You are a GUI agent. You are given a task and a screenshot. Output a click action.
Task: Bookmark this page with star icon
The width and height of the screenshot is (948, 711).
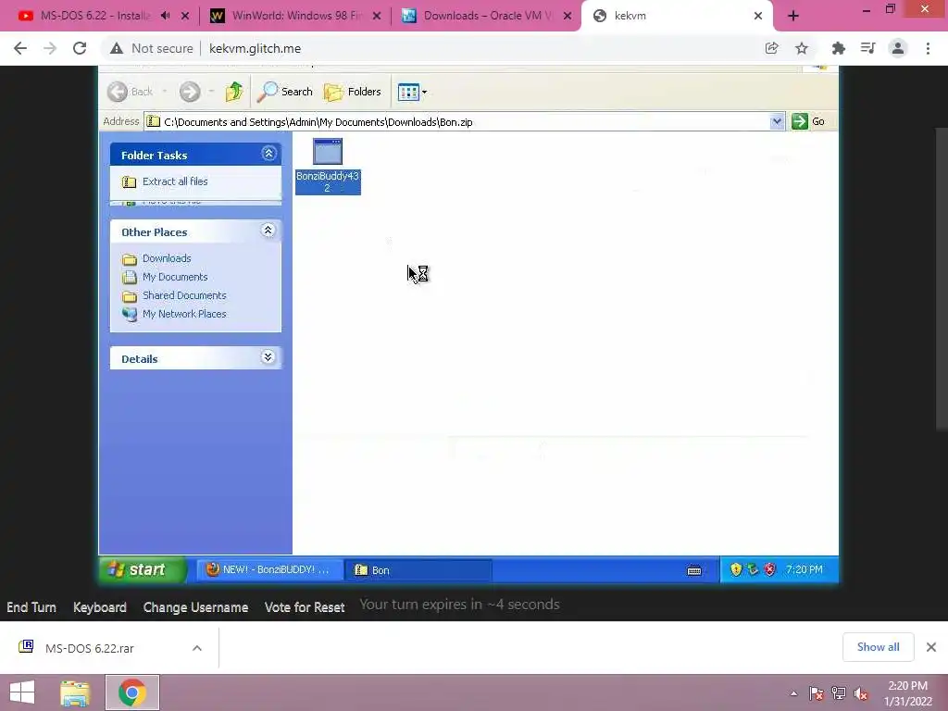click(x=802, y=48)
